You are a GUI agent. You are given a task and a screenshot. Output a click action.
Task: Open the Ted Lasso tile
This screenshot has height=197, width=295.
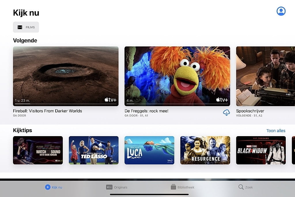[94, 150]
